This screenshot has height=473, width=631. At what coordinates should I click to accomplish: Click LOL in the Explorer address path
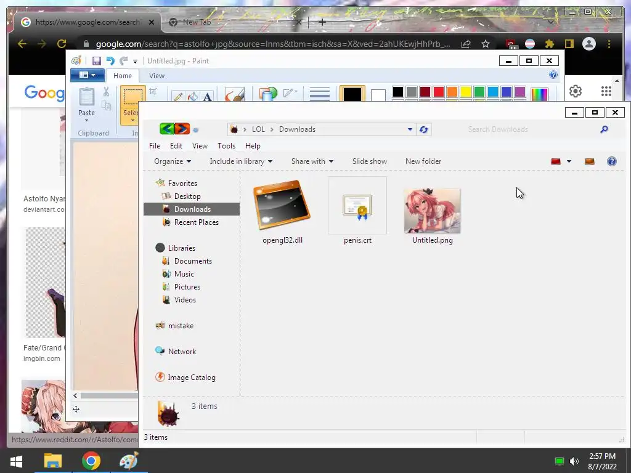point(258,129)
